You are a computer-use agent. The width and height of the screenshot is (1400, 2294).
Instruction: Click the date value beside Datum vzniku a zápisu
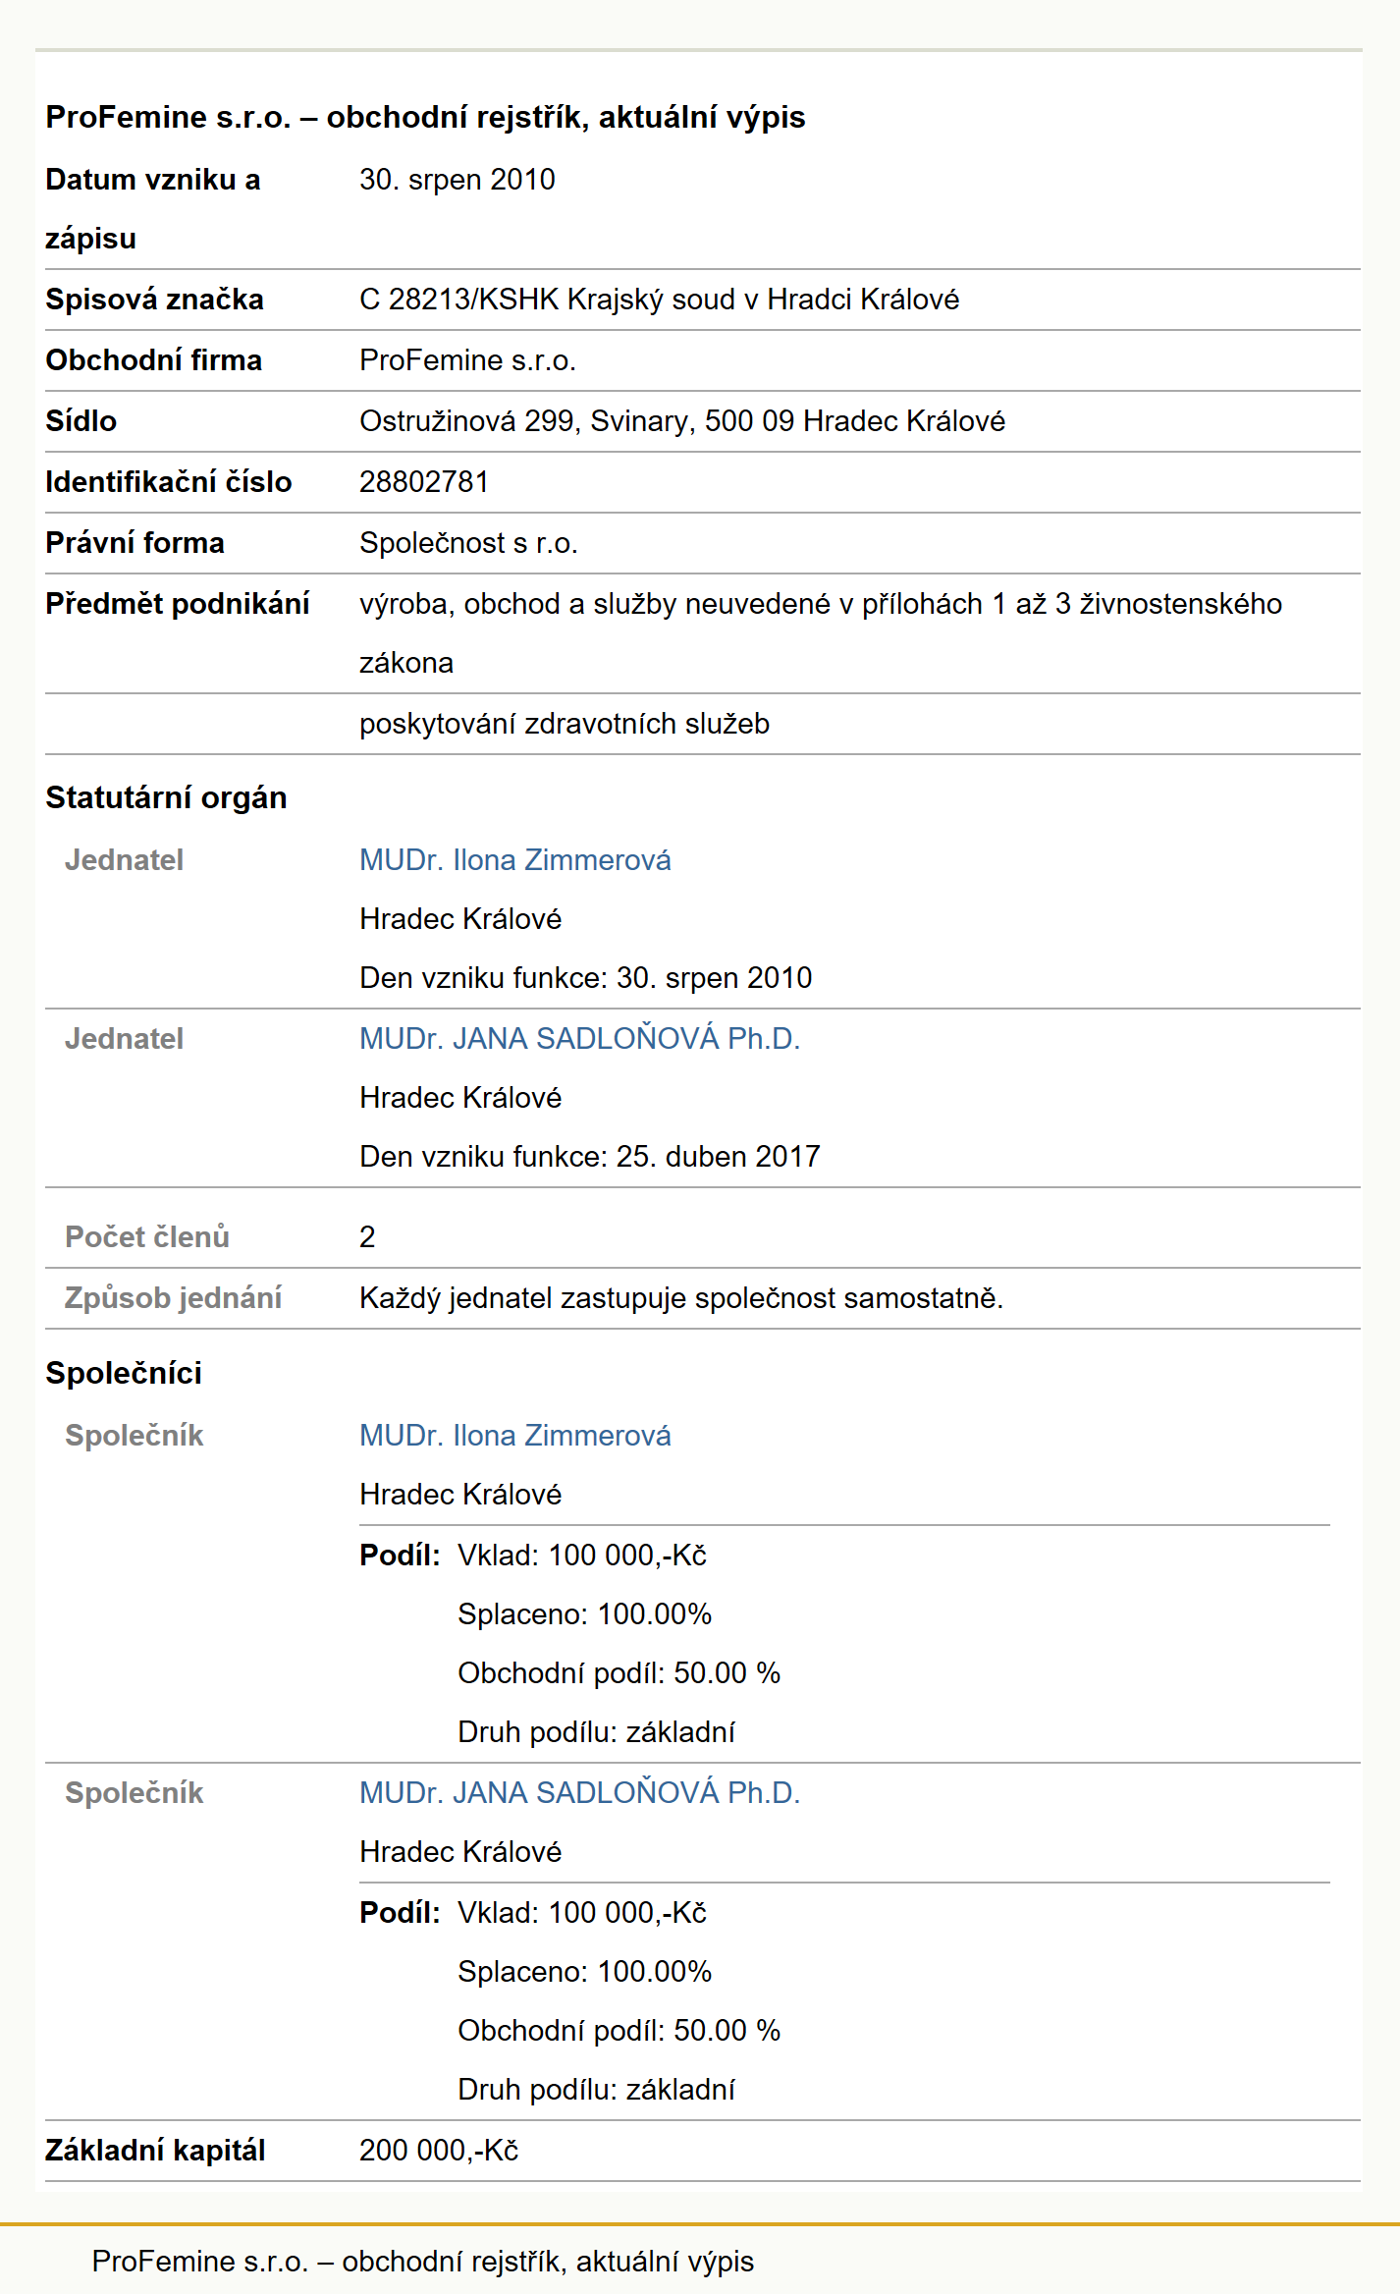(x=458, y=180)
